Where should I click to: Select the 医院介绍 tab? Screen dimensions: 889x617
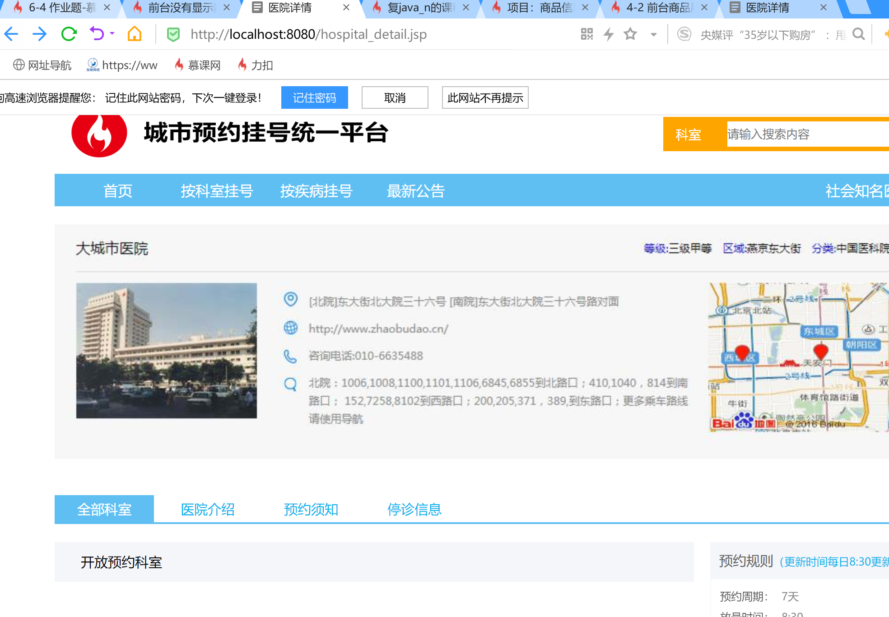click(x=208, y=509)
